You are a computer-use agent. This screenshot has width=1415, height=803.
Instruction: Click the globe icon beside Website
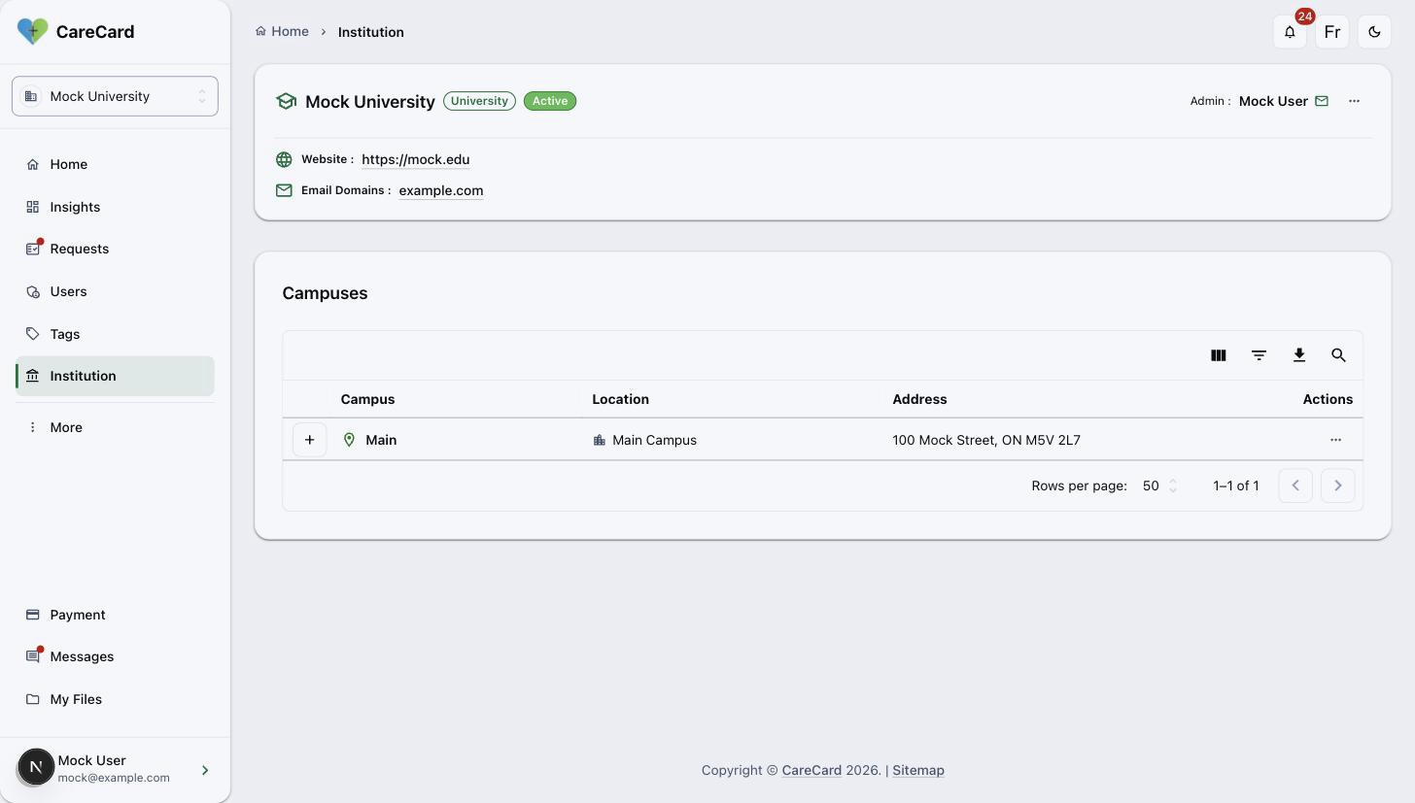284,159
